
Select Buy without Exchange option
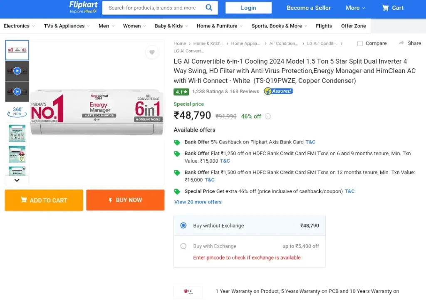click(x=183, y=226)
